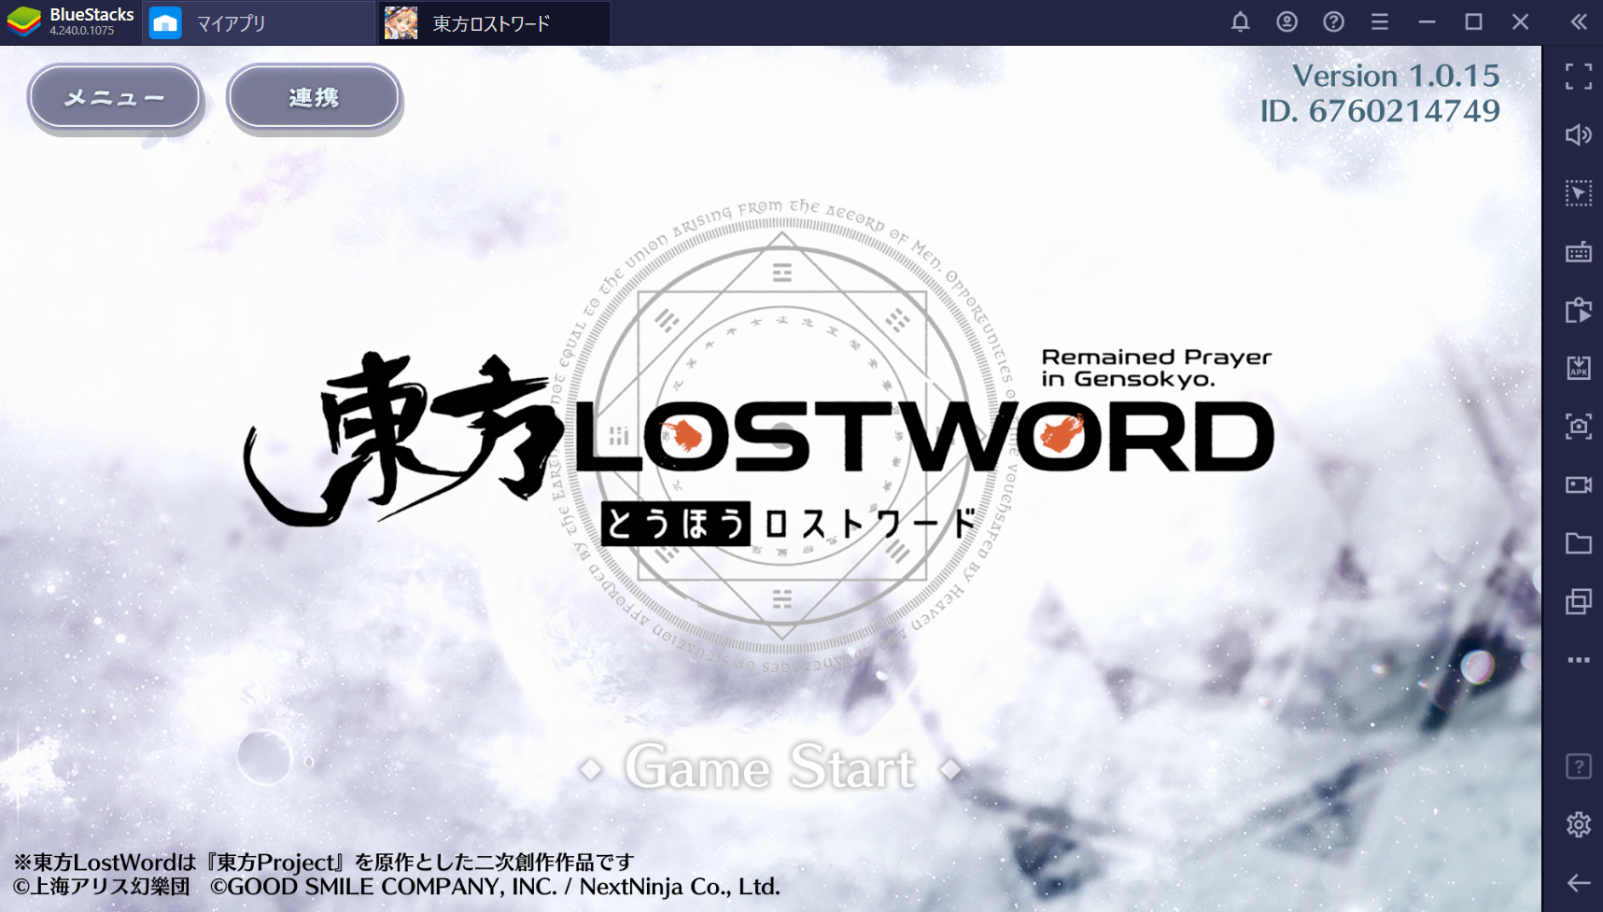The height and width of the screenshot is (912, 1603).
Task: Click the volume speaker icon in sidebar
Action: pyautogui.click(x=1579, y=135)
